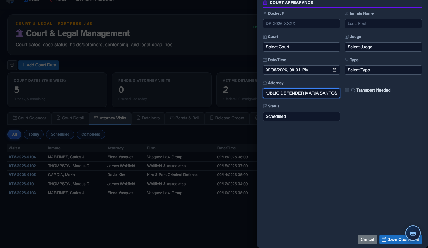Open visit ATV-2026-0101
428x248 pixels.
22,184
